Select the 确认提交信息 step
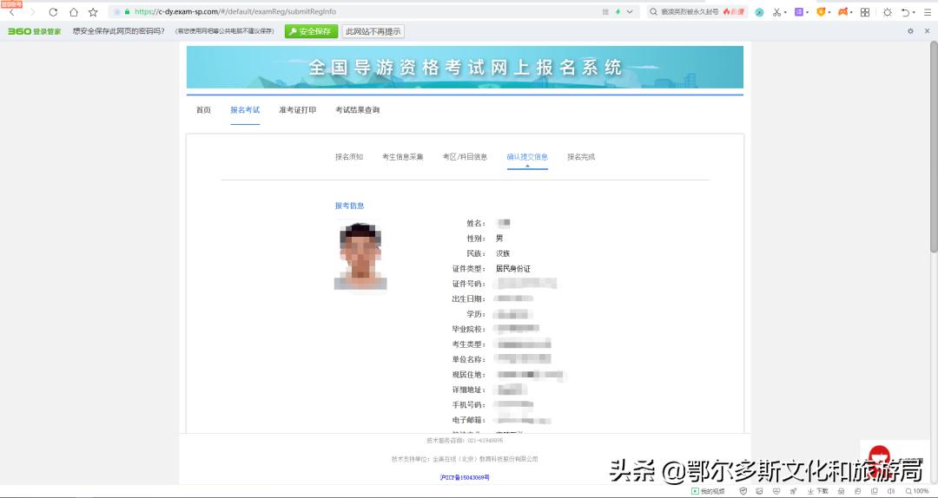 (x=527, y=157)
